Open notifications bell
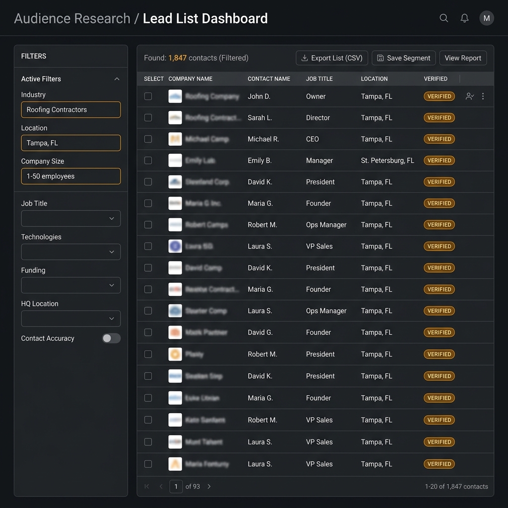 [x=464, y=18]
